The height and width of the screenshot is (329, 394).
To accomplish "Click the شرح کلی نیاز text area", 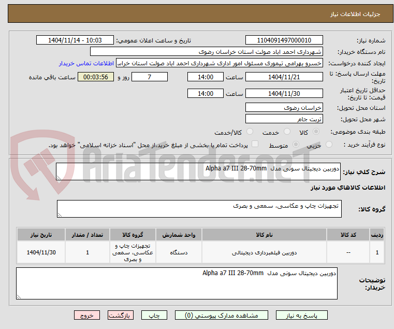I will pyautogui.click(x=198, y=171).
